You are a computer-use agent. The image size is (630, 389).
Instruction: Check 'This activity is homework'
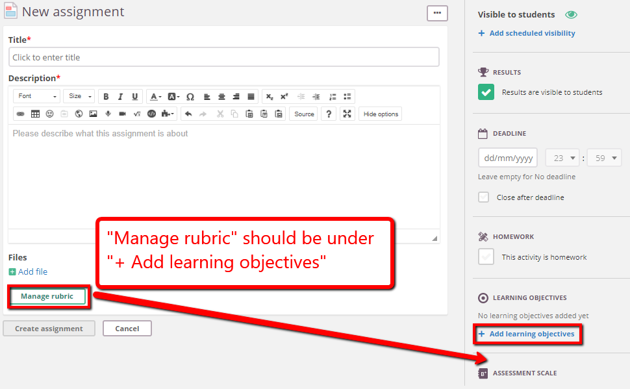(x=486, y=257)
